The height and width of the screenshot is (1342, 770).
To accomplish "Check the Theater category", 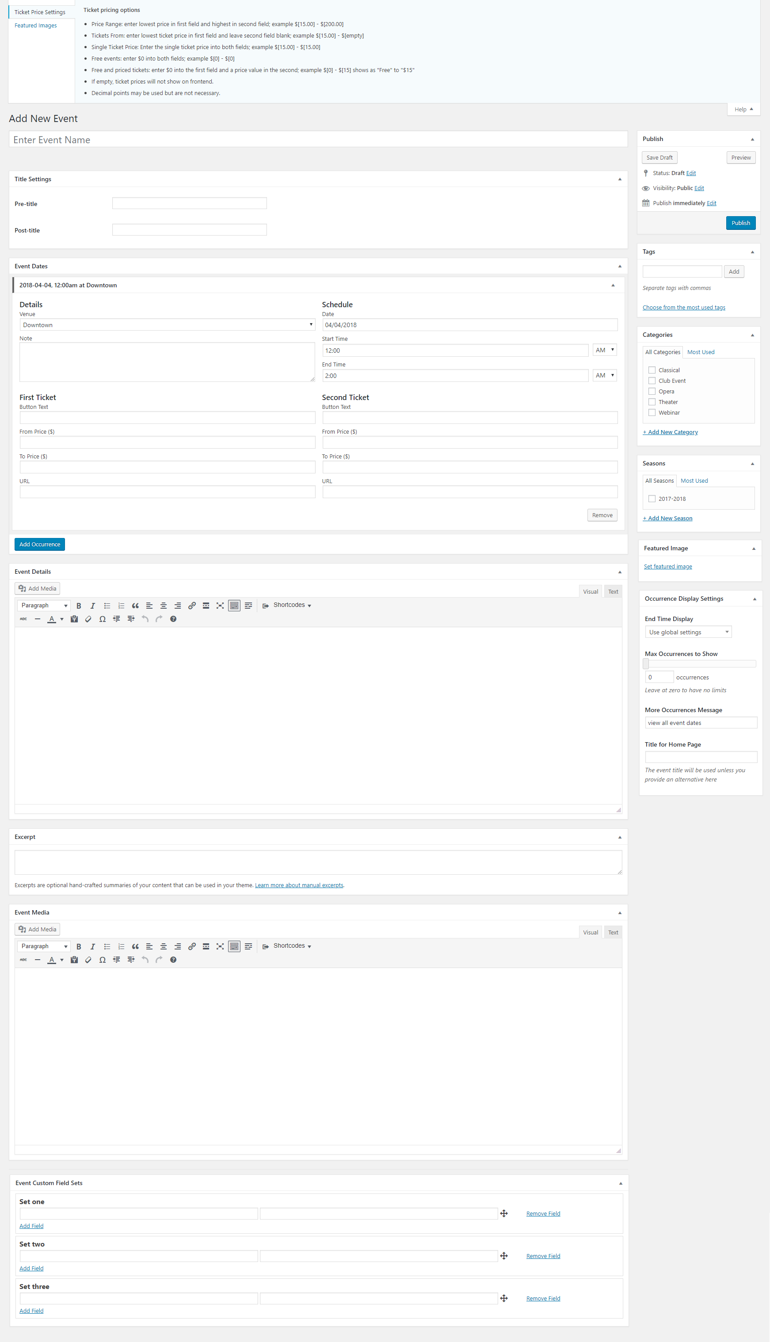I will [x=652, y=401].
